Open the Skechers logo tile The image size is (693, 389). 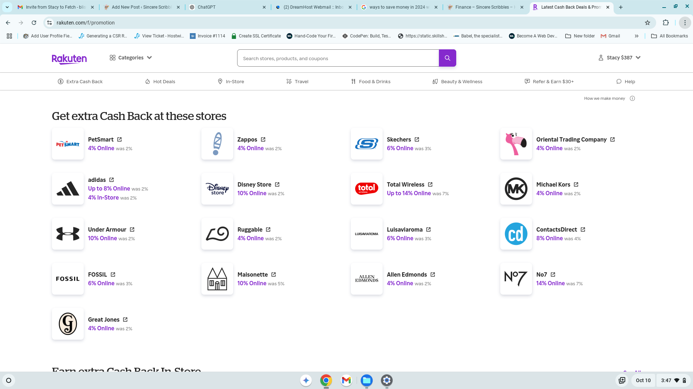tap(367, 144)
